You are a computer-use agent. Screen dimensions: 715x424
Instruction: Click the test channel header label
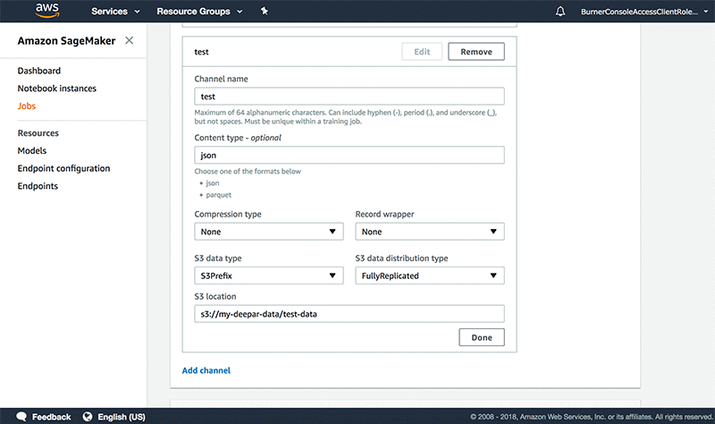coord(202,52)
